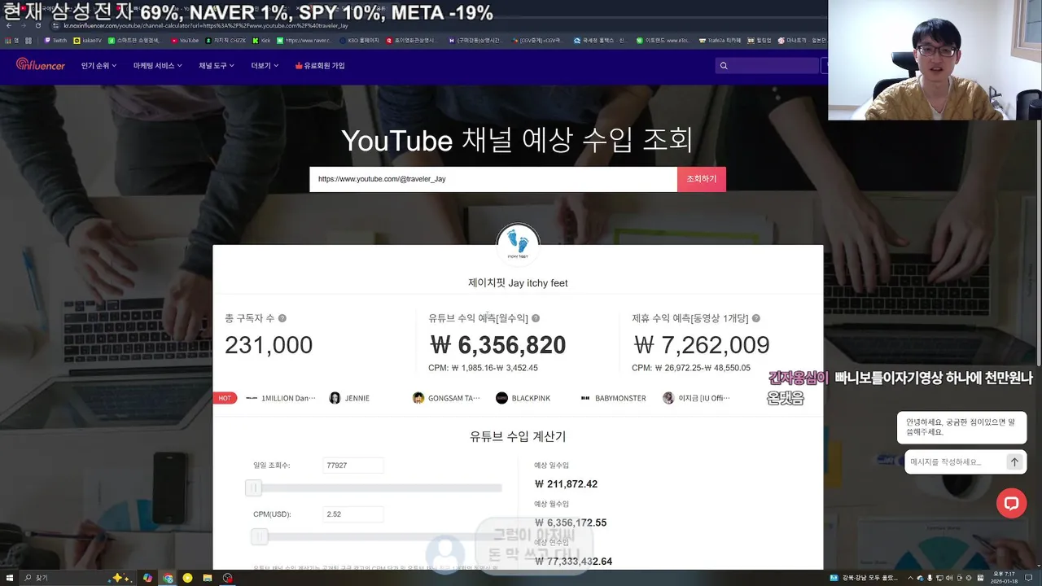
Task: Click help icon beside 유튜브 수익 예측[월수익]
Action: pyautogui.click(x=536, y=318)
